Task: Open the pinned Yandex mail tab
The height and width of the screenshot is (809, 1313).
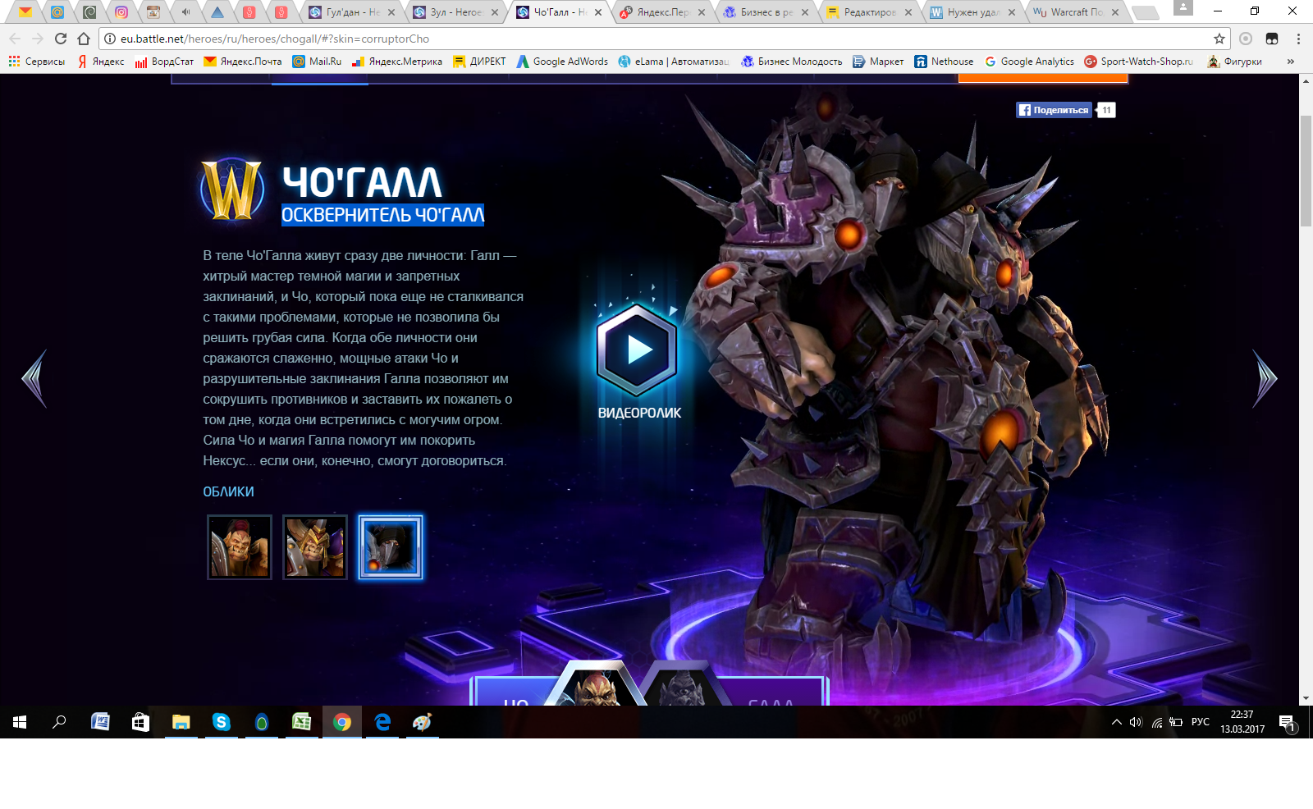Action: [25, 12]
